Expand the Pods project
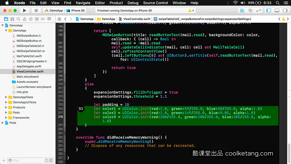This screenshot has height=164, width=291. click(x=3, y=122)
